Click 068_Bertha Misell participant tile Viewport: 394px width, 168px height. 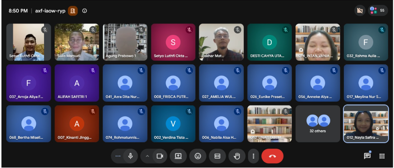[28, 124]
